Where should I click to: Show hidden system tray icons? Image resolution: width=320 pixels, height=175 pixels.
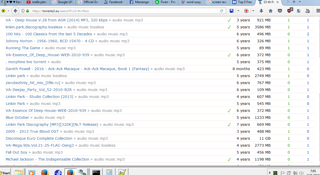[269, 173]
